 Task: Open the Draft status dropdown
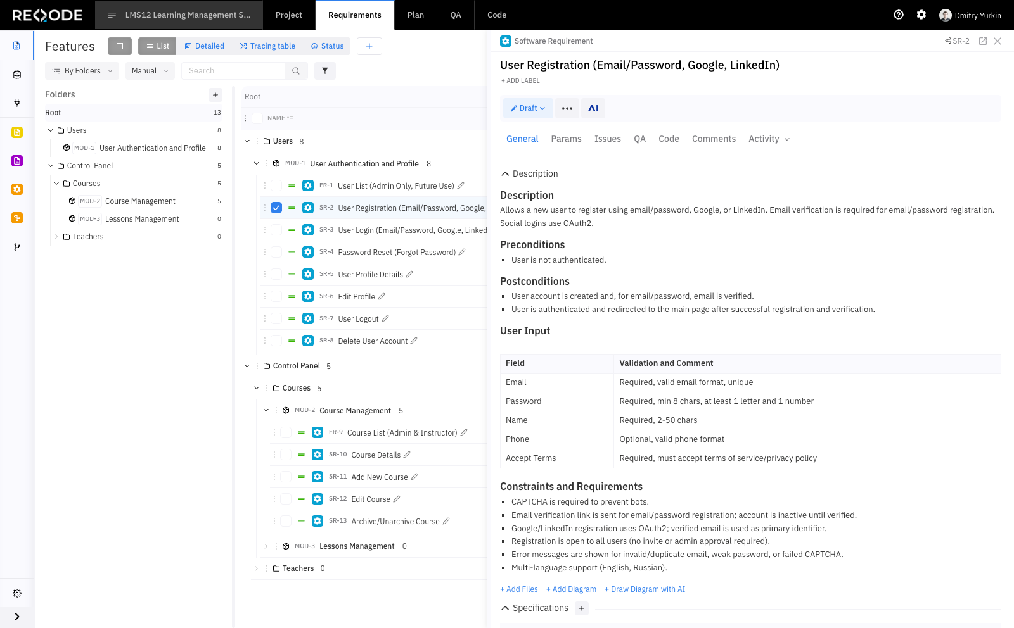pos(528,108)
